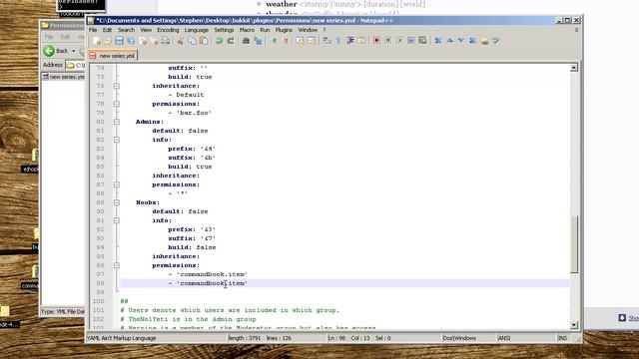Collapse the Noobs block fold marker
Screen dimensions: 639x359
click(x=117, y=202)
